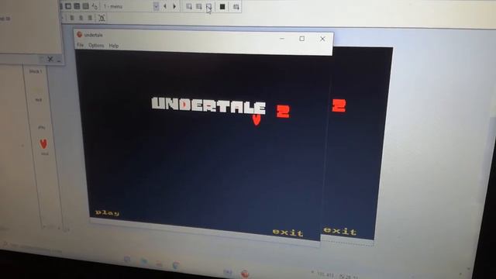Go to next frame with right arrow
Screen dimensions: 496x279
(174, 6)
